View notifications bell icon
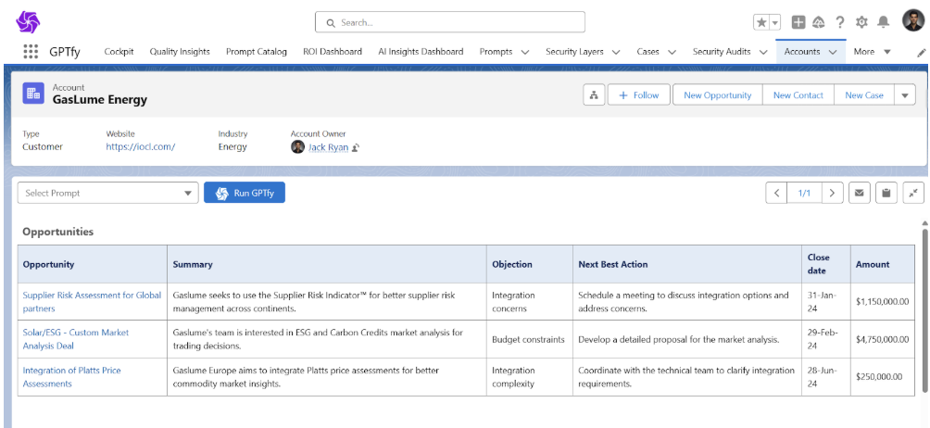Viewport: 930px width, 428px height. (x=884, y=22)
